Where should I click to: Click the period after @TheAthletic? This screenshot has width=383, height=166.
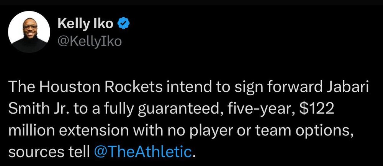[x=193, y=154]
